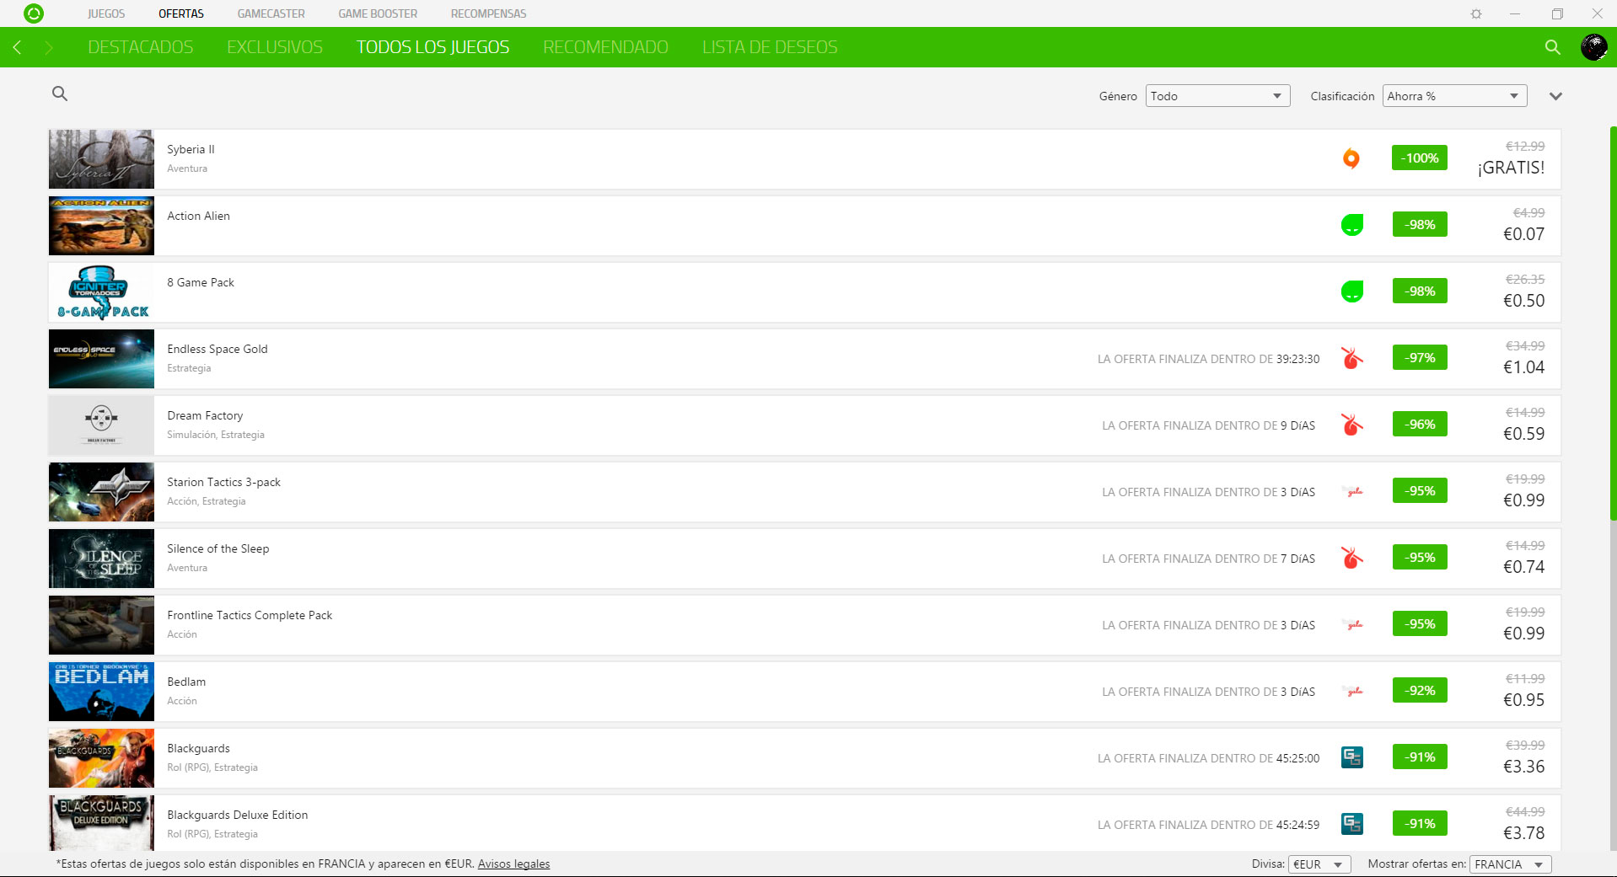Click the store icon for Blackguards Deluxe Edition

[x=1352, y=824]
